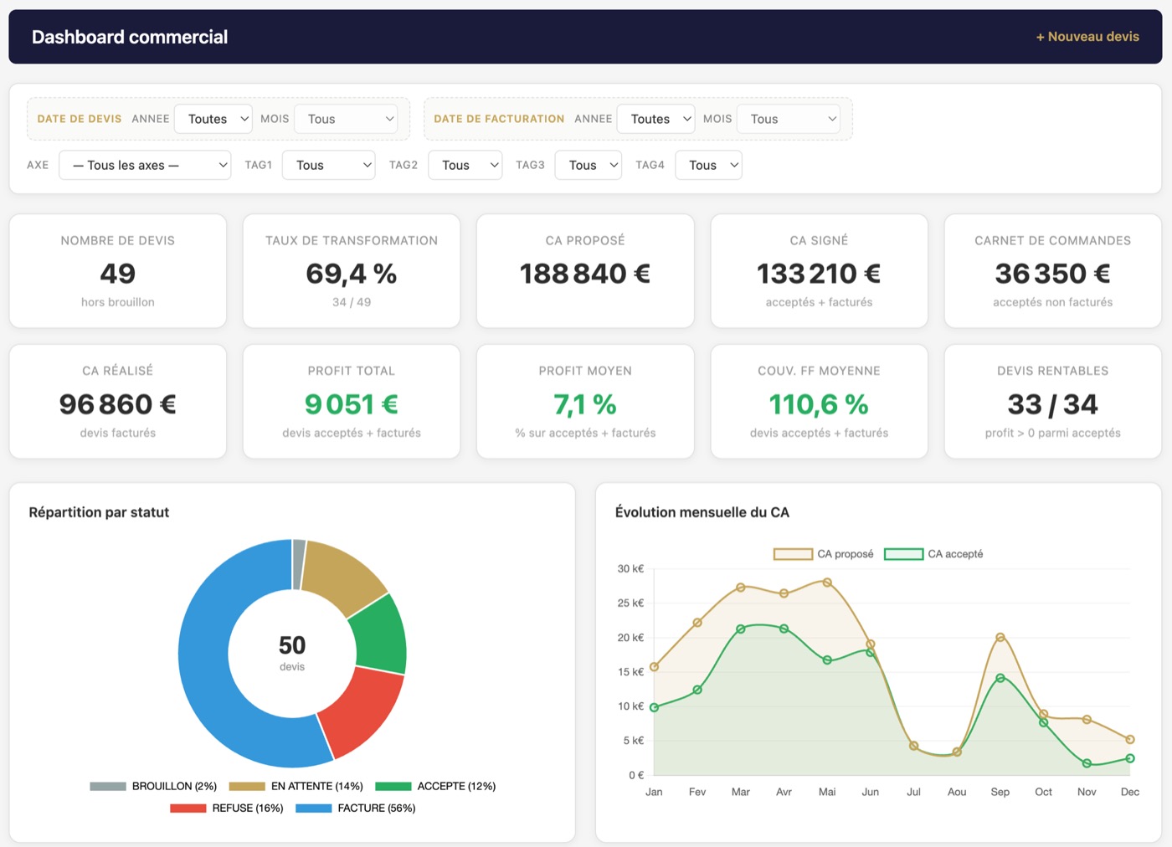Image resolution: width=1172 pixels, height=847 pixels.
Task: Click the Carnet de commandes value "36 350 €"
Action: click(x=1053, y=274)
